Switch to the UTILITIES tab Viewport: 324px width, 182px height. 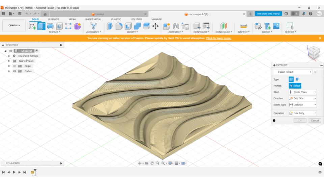(x=136, y=19)
